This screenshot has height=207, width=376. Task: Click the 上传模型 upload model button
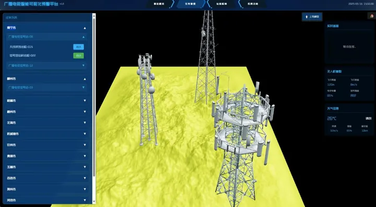point(312,17)
